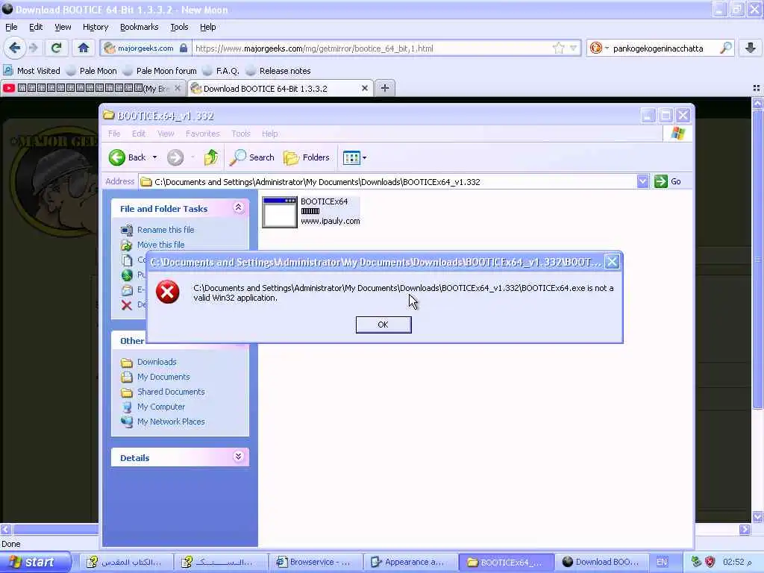Open Shared Documents link
Image resolution: width=764 pixels, height=573 pixels.
(x=171, y=392)
